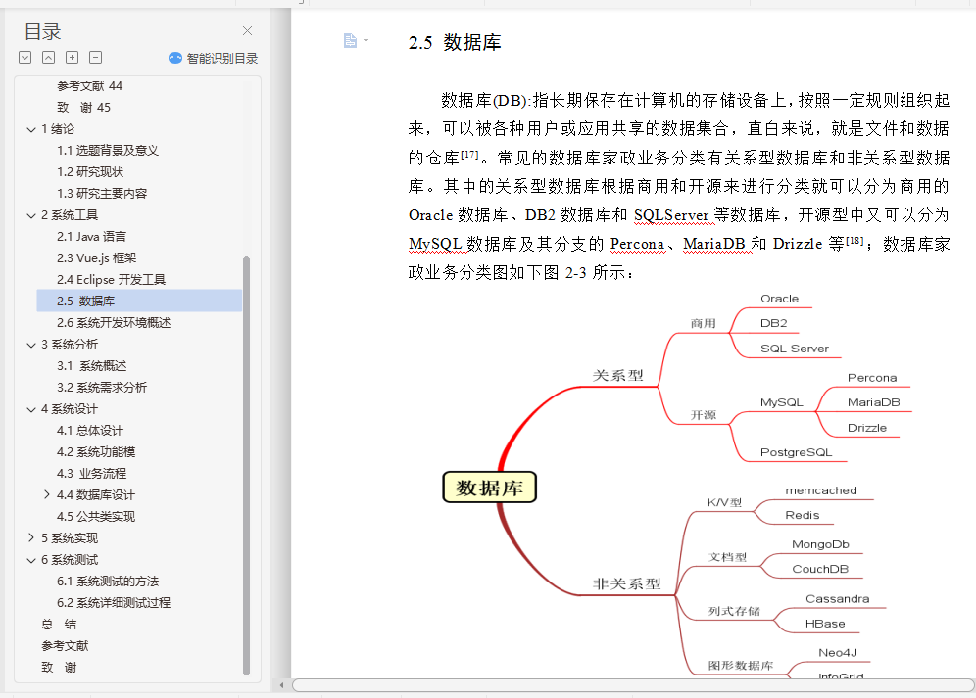
Task: Go to 参考文献 44 entry
Action: point(89,86)
